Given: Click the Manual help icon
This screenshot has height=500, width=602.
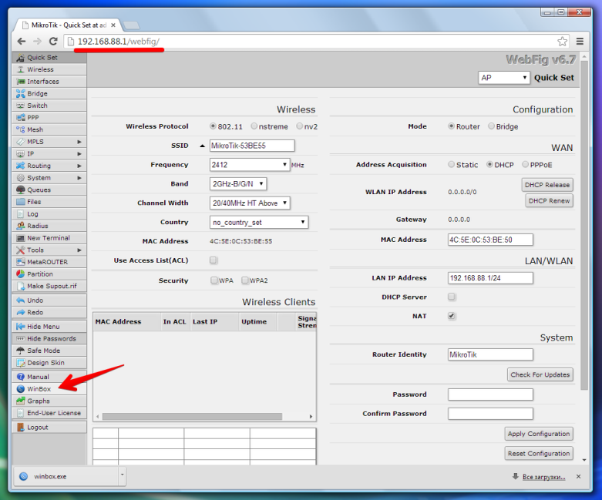Looking at the screenshot, I should click(x=21, y=377).
